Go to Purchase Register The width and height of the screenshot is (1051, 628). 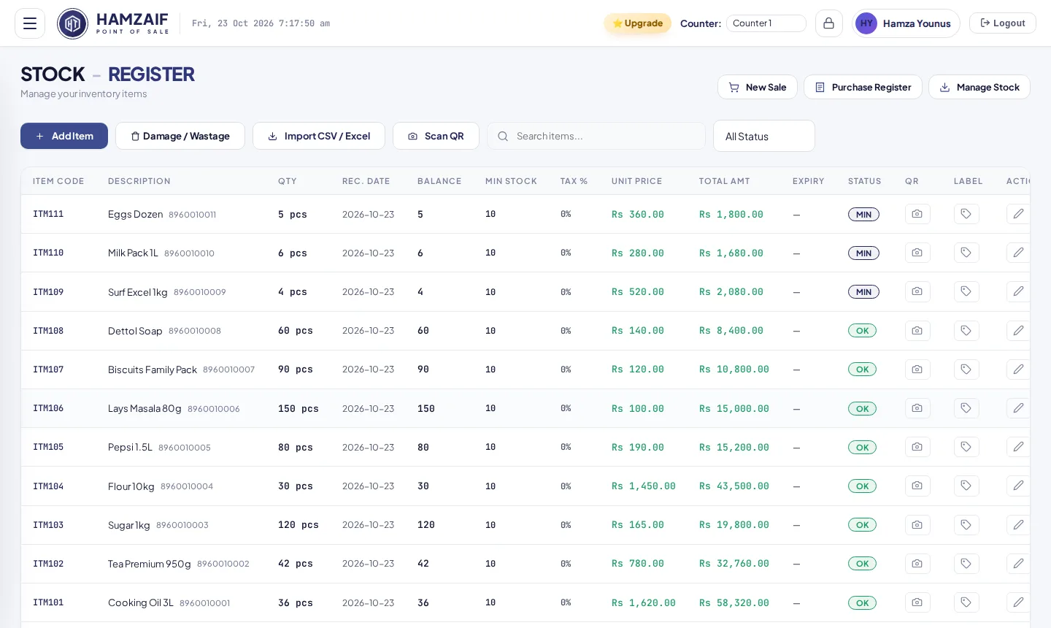(x=863, y=87)
